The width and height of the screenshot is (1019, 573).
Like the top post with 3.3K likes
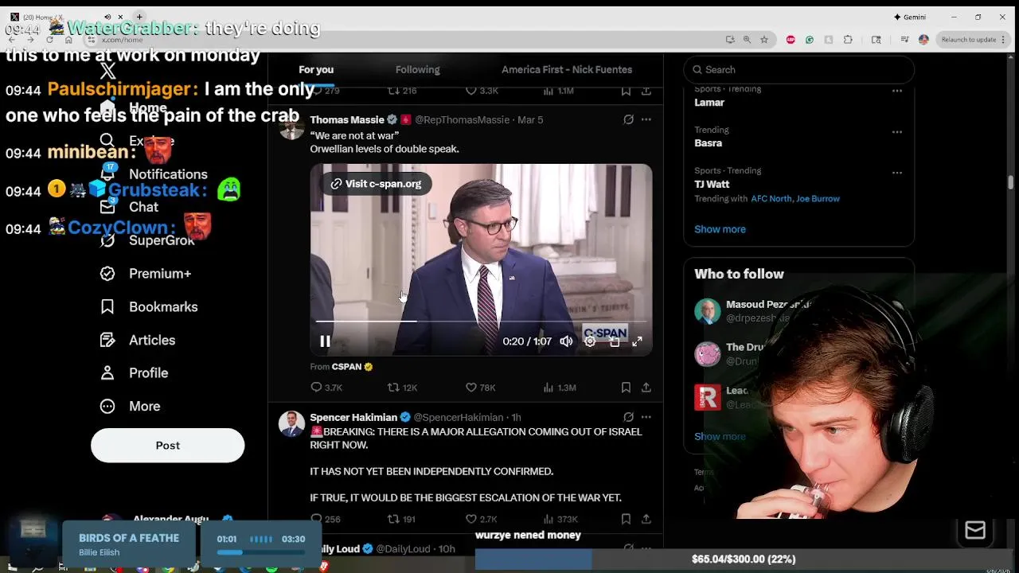tap(482, 91)
